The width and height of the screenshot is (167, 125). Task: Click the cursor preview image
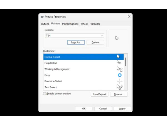(117, 38)
